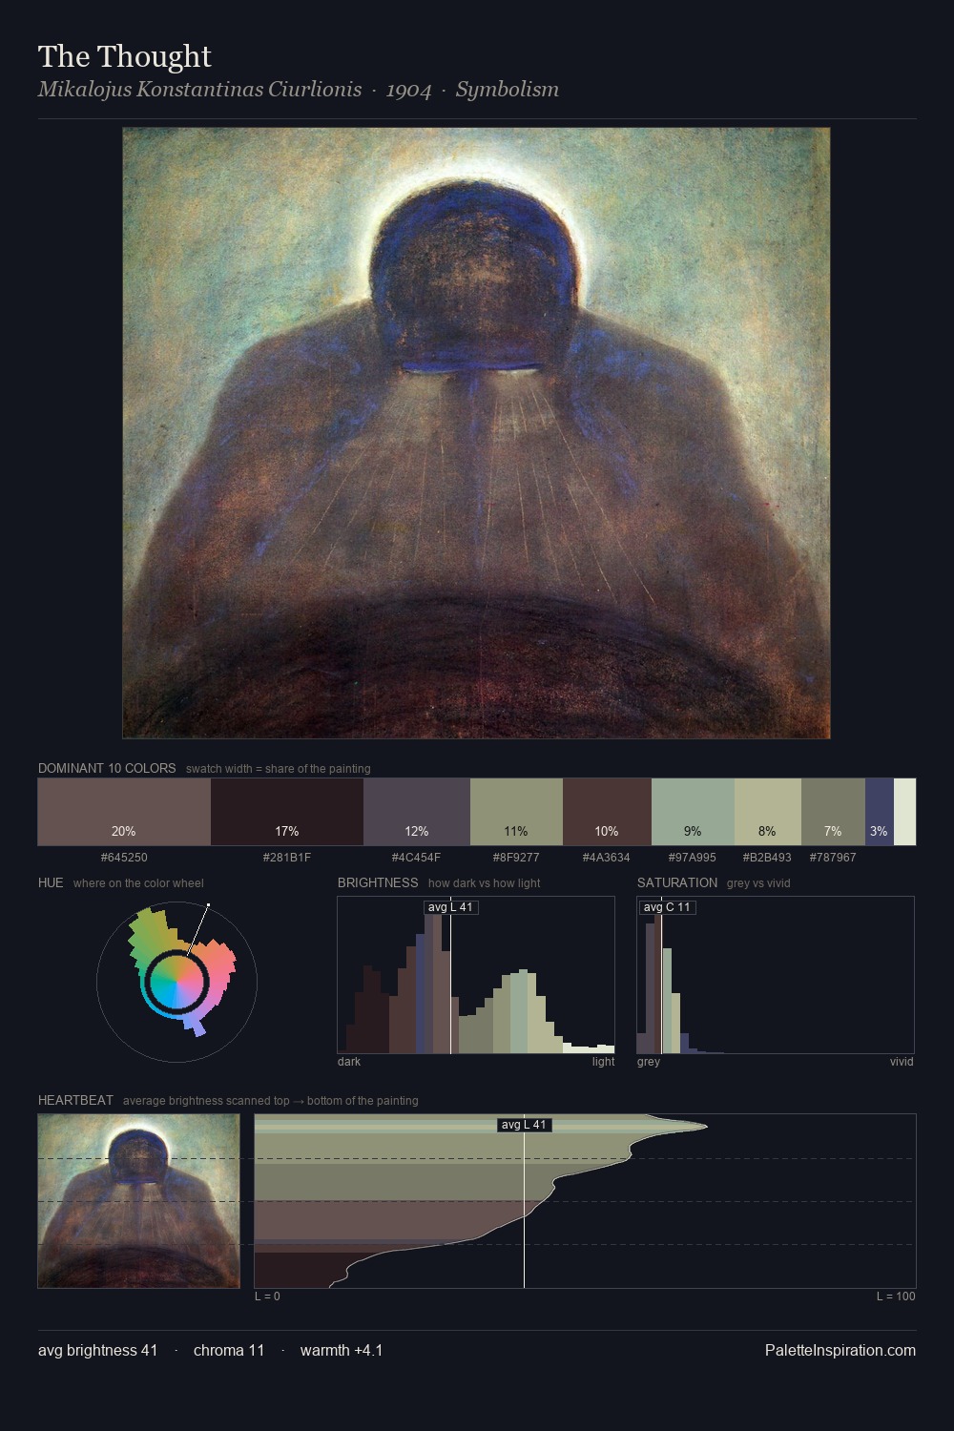Select the 11% olive swatch #8F9277
Screen dimensions: 954x1431
(x=516, y=812)
